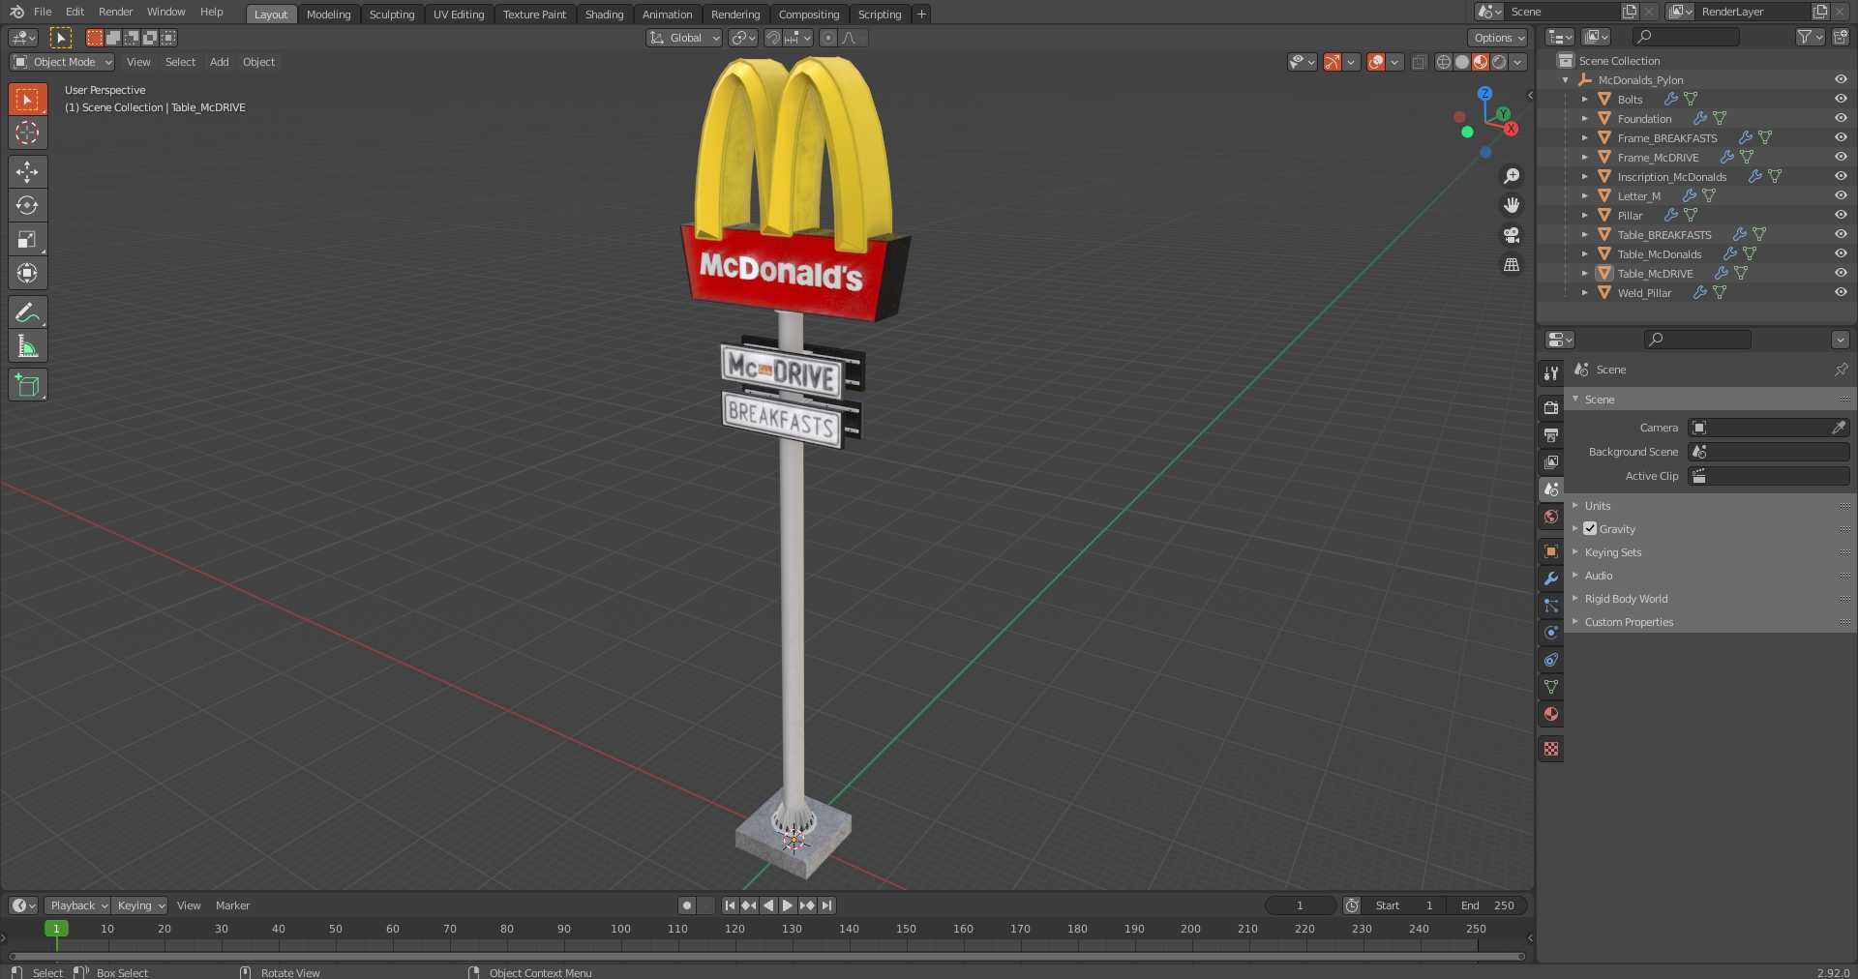Screen dimensions: 1858x979
Task: Click the End frame 250 field
Action: [1488, 905]
